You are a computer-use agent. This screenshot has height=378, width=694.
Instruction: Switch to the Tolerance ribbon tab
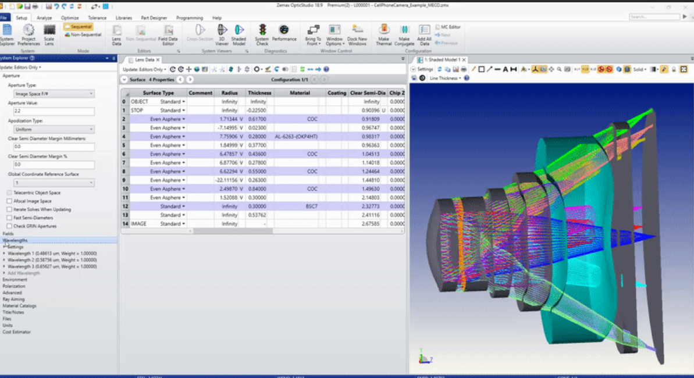(97, 18)
